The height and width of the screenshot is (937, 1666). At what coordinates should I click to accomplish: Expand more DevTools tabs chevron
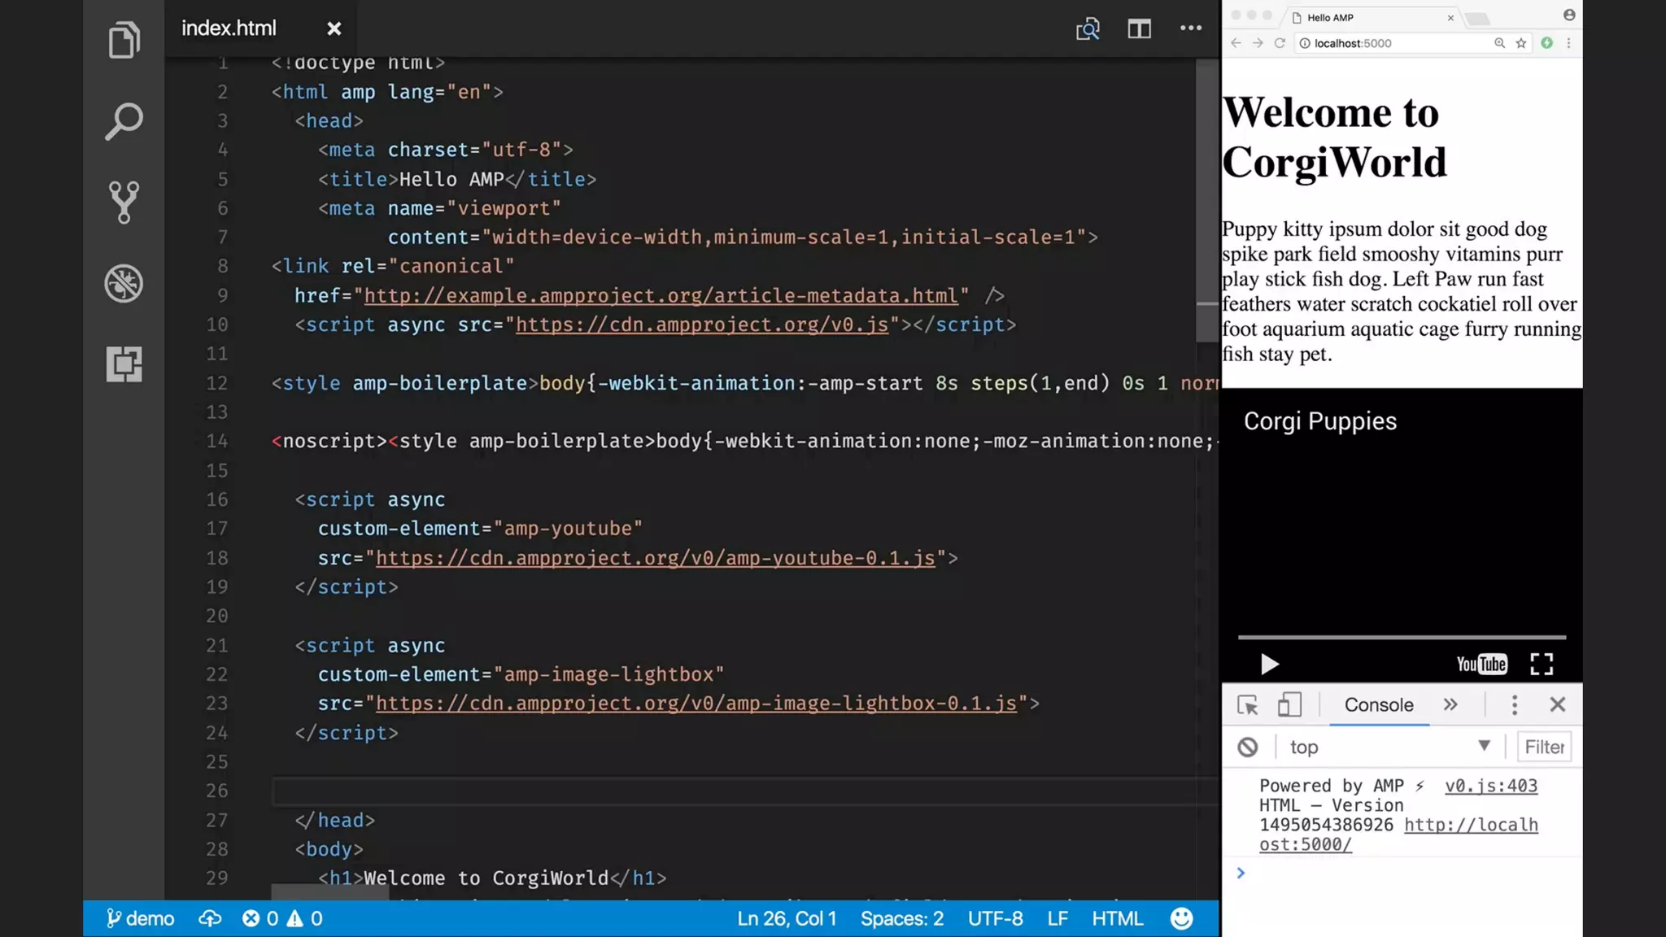click(1450, 705)
